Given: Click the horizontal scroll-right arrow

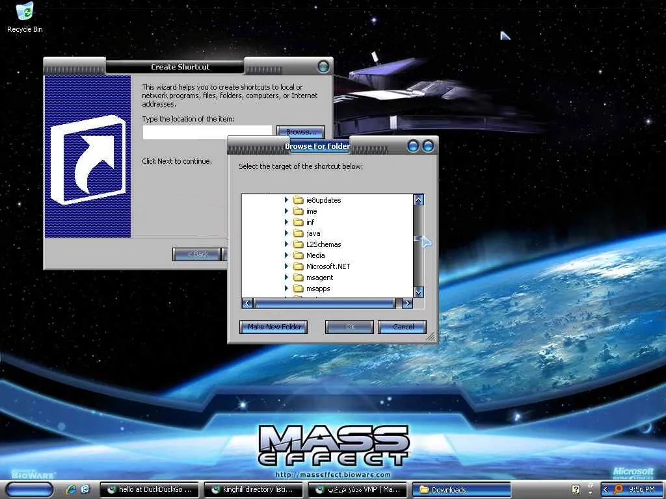Looking at the screenshot, I should click(407, 303).
